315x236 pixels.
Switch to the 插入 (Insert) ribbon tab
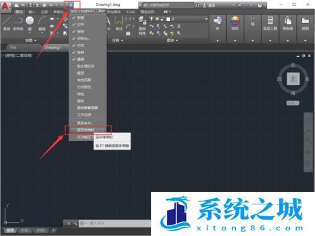31,12
